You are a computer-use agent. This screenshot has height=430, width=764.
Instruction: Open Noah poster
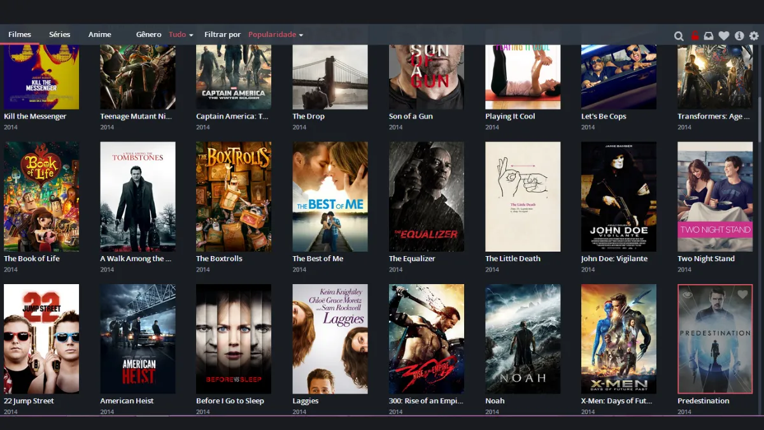tap(523, 339)
